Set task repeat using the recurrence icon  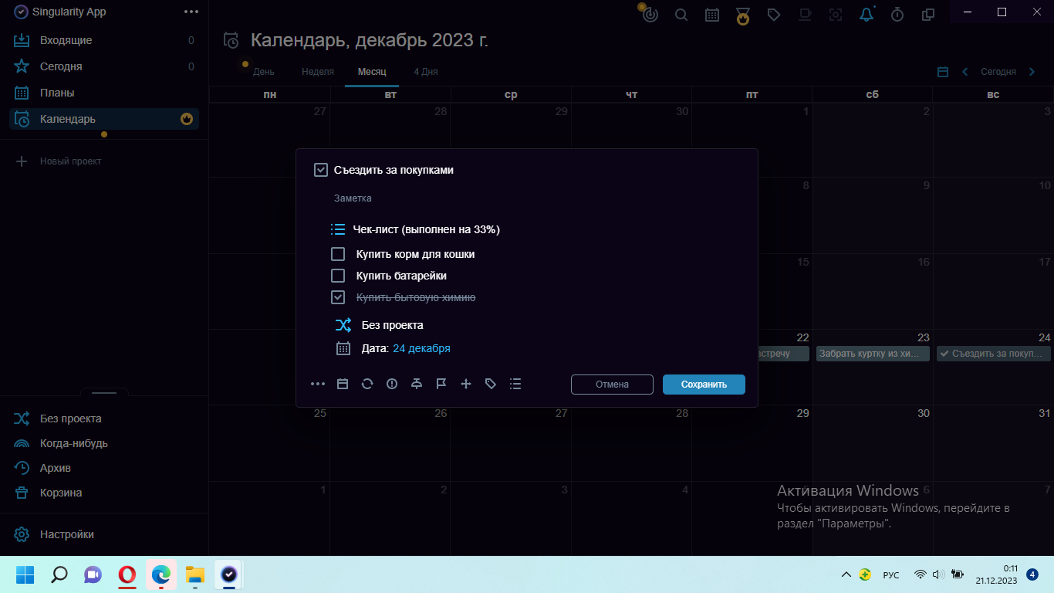(x=367, y=383)
